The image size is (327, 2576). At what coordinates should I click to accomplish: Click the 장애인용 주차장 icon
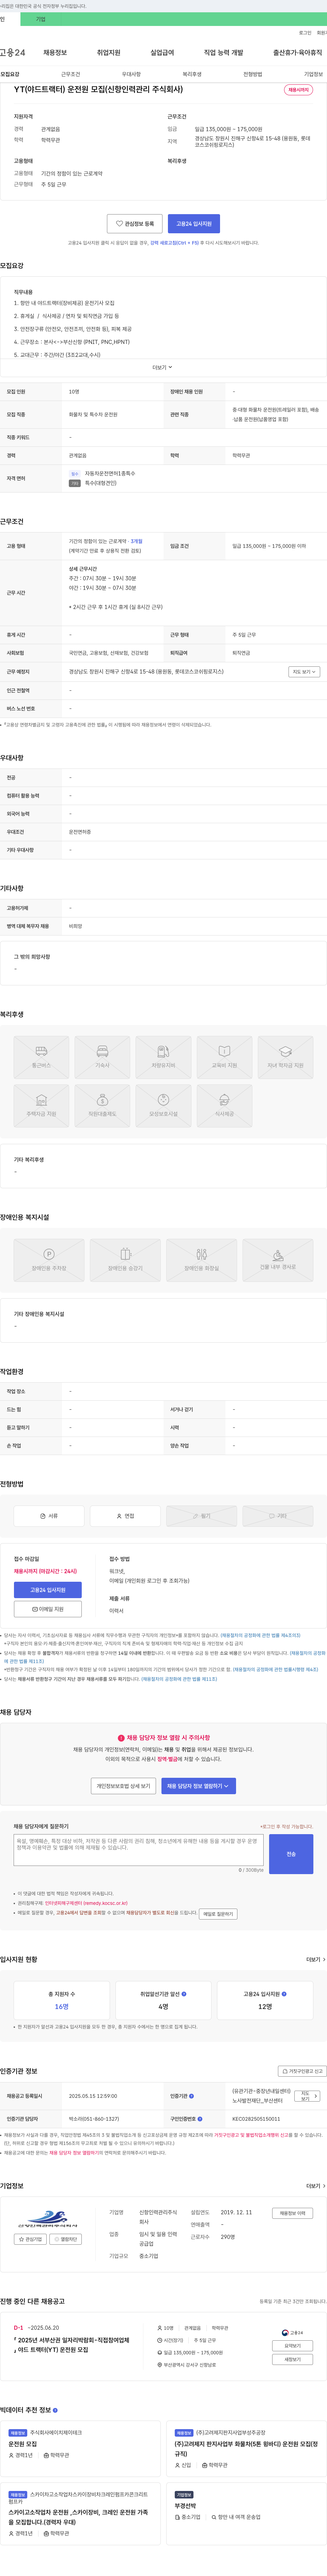click(x=49, y=1260)
